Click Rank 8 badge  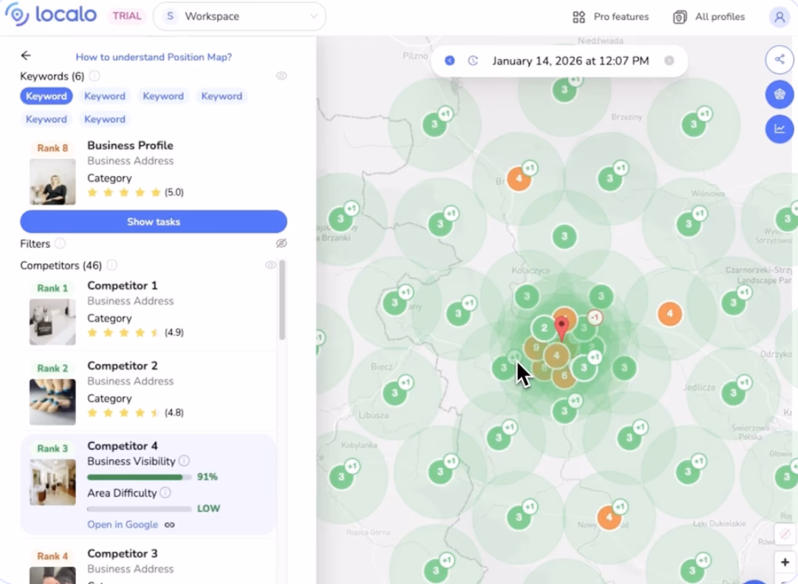click(x=52, y=148)
